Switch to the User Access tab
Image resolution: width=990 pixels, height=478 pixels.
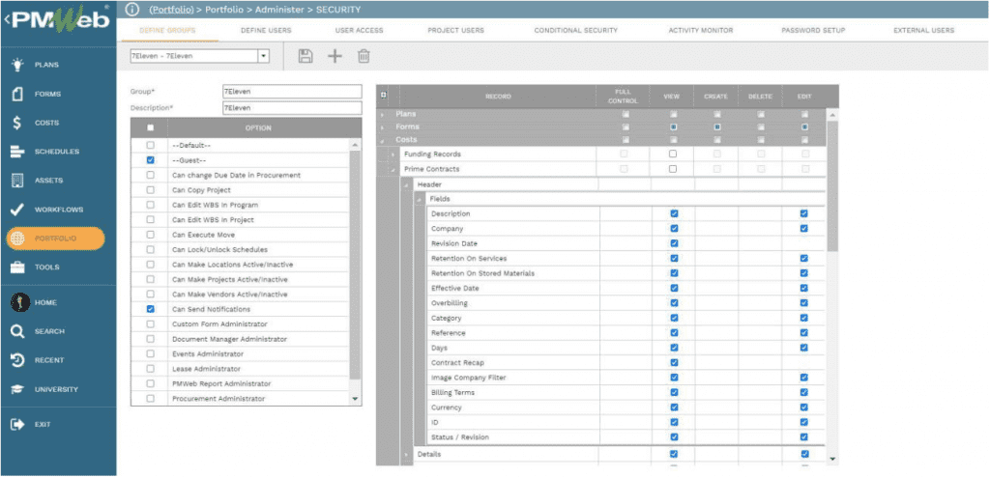click(x=360, y=30)
